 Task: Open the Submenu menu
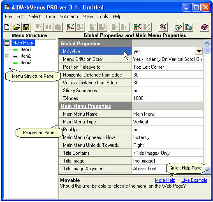click(69, 16)
